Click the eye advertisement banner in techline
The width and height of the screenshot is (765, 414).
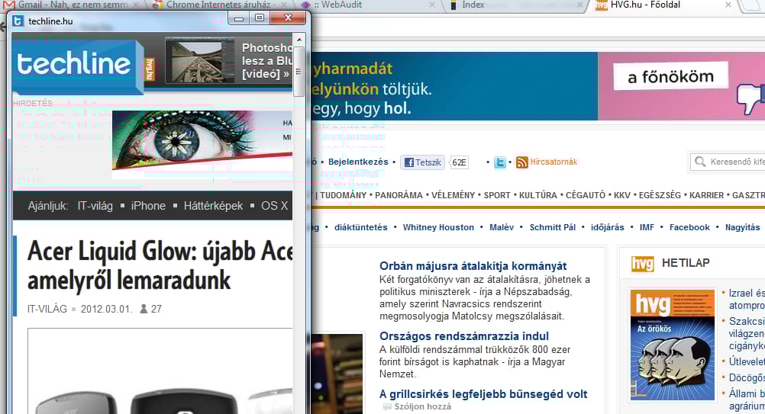point(202,143)
